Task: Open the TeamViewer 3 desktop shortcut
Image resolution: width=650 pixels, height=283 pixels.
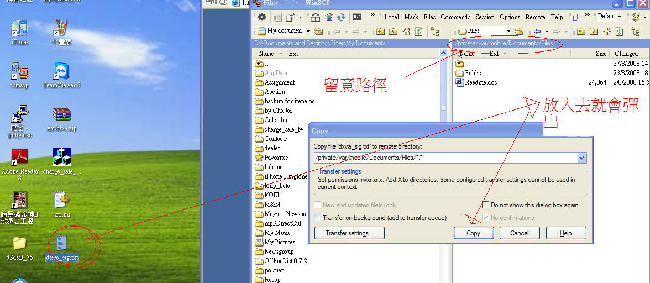Action: (x=62, y=75)
